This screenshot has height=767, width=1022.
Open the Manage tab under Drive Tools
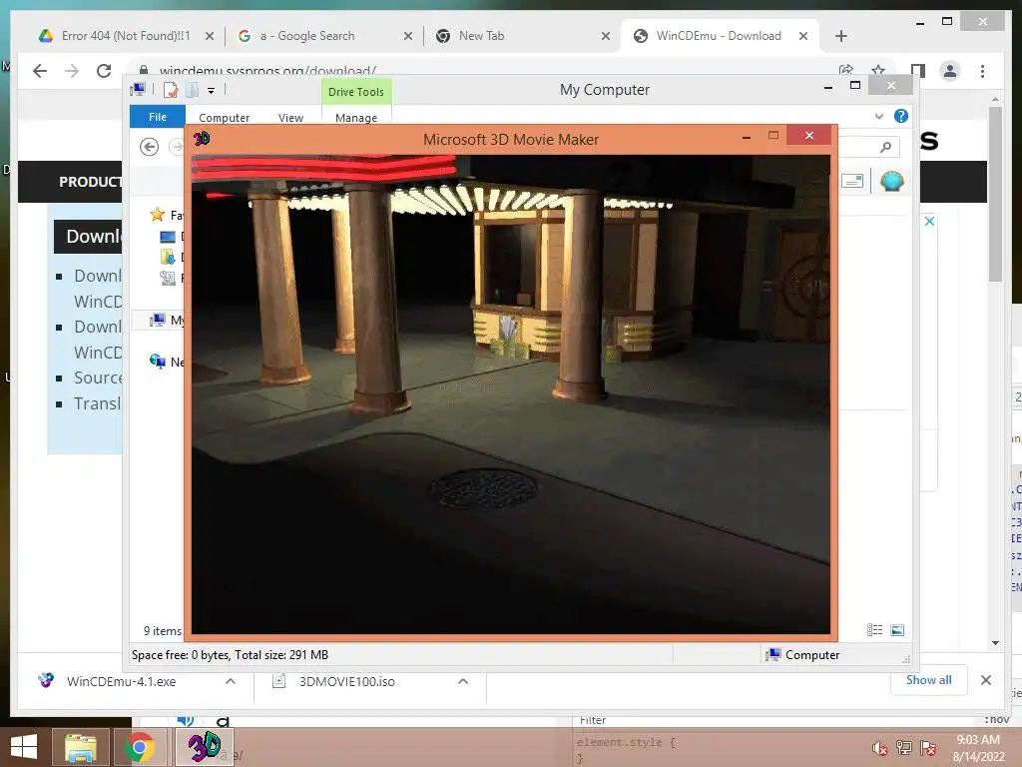pyautogui.click(x=356, y=118)
